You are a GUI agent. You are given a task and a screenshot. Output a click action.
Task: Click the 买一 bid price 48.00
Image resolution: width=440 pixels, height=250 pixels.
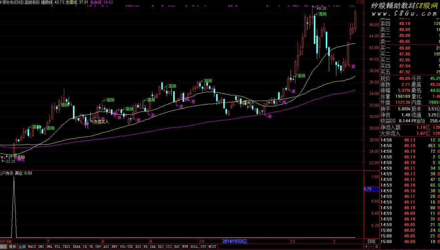[405, 48]
